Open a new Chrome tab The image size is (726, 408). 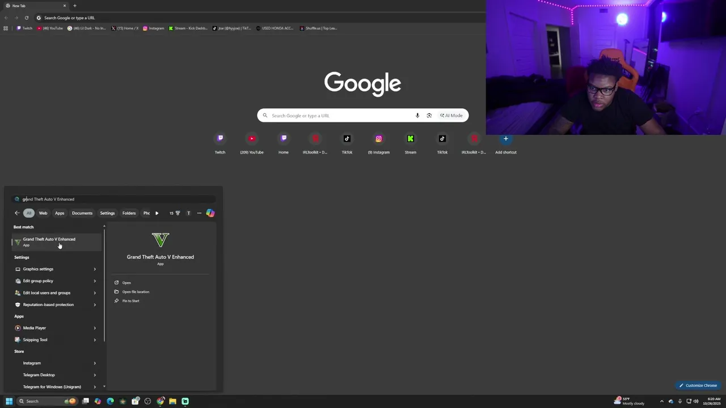74,6
